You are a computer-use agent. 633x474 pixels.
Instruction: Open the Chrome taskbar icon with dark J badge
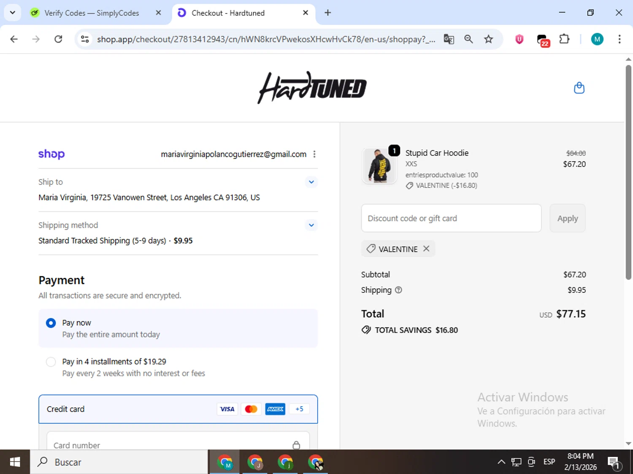tap(255, 462)
